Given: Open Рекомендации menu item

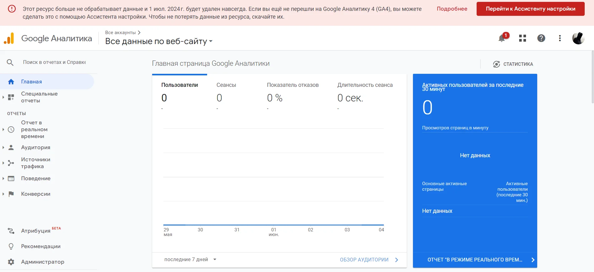Looking at the screenshot, I should click(x=41, y=246).
